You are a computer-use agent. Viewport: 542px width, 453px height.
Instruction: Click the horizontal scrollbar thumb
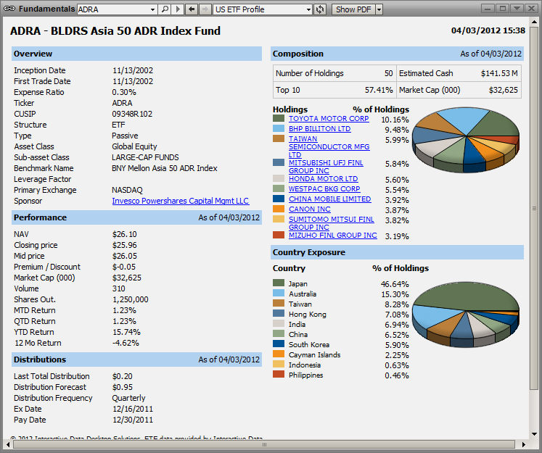pos(264,445)
